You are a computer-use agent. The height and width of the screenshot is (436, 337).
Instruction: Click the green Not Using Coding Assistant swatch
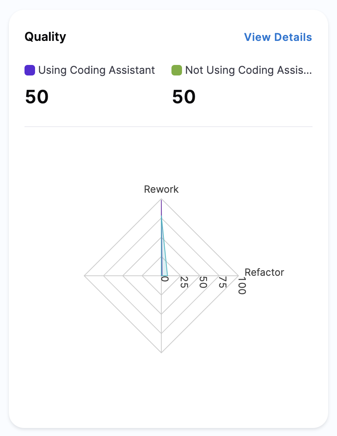[177, 70]
